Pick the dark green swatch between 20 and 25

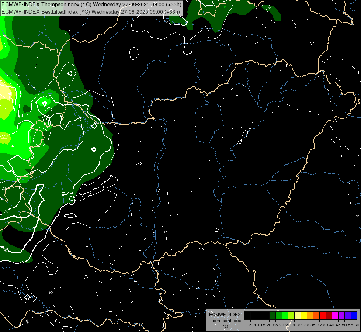(x=273, y=315)
